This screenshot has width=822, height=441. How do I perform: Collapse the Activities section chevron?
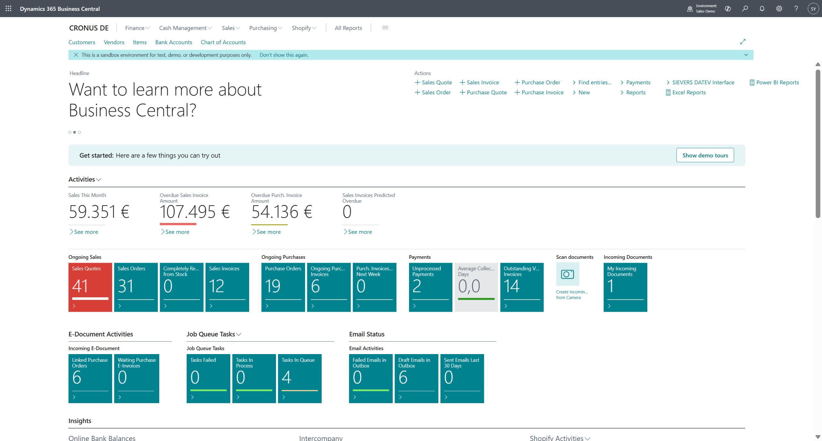[99, 180]
